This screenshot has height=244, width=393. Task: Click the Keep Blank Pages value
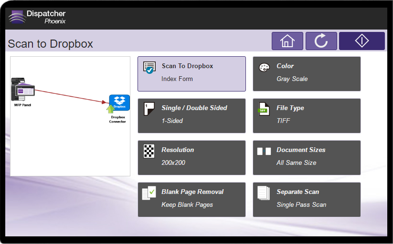pos(187,205)
